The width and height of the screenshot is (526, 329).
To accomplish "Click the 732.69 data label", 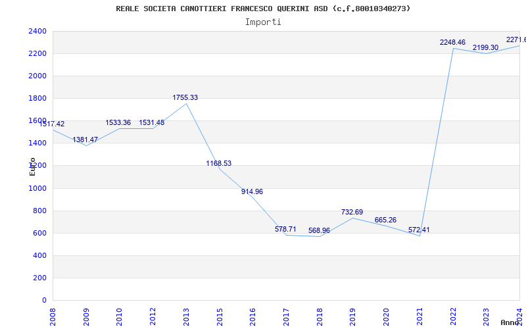I will (352, 212).
